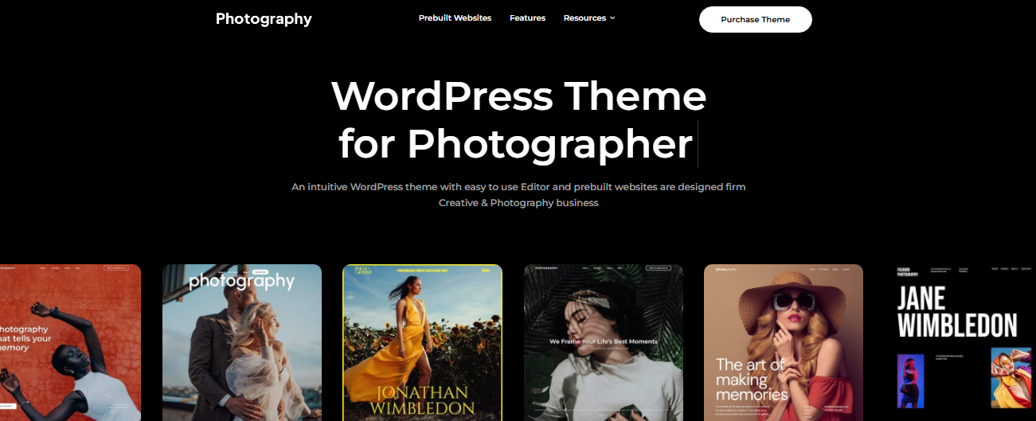The image size is (1036, 421).
Task: Open the Prebuilt Websites menu item
Action: pos(455,18)
